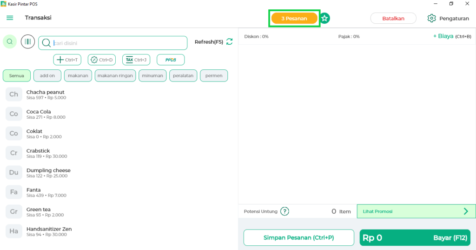The image size is (476, 250).
Task: Open the 3 Pesanan orders list
Action: (x=294, y=19)
